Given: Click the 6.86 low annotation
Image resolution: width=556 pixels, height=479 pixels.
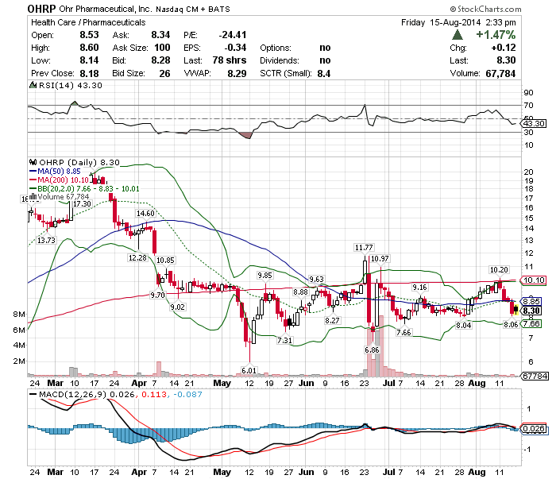Looking at the screenshot, I should coord(372,350).
